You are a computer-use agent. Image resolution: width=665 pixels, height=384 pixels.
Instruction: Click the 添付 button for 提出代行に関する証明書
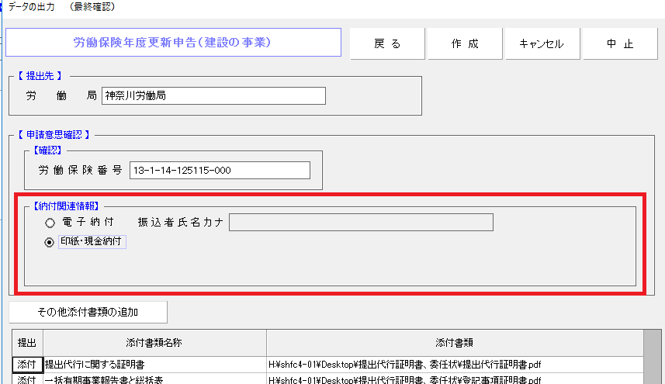pyautogui.click(x=27, y=364)
